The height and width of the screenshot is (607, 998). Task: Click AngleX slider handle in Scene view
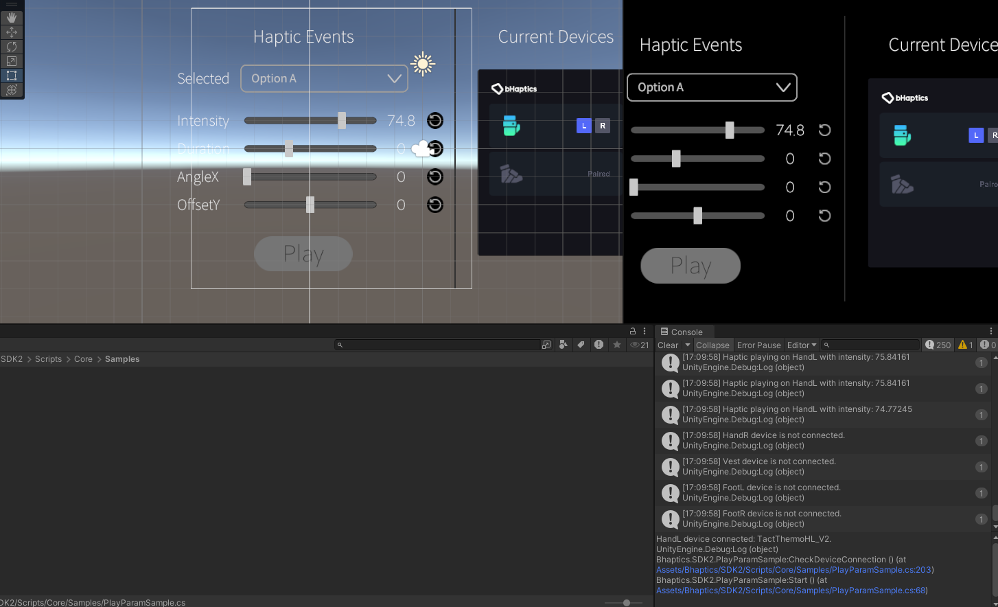click(x=247, y=177)
